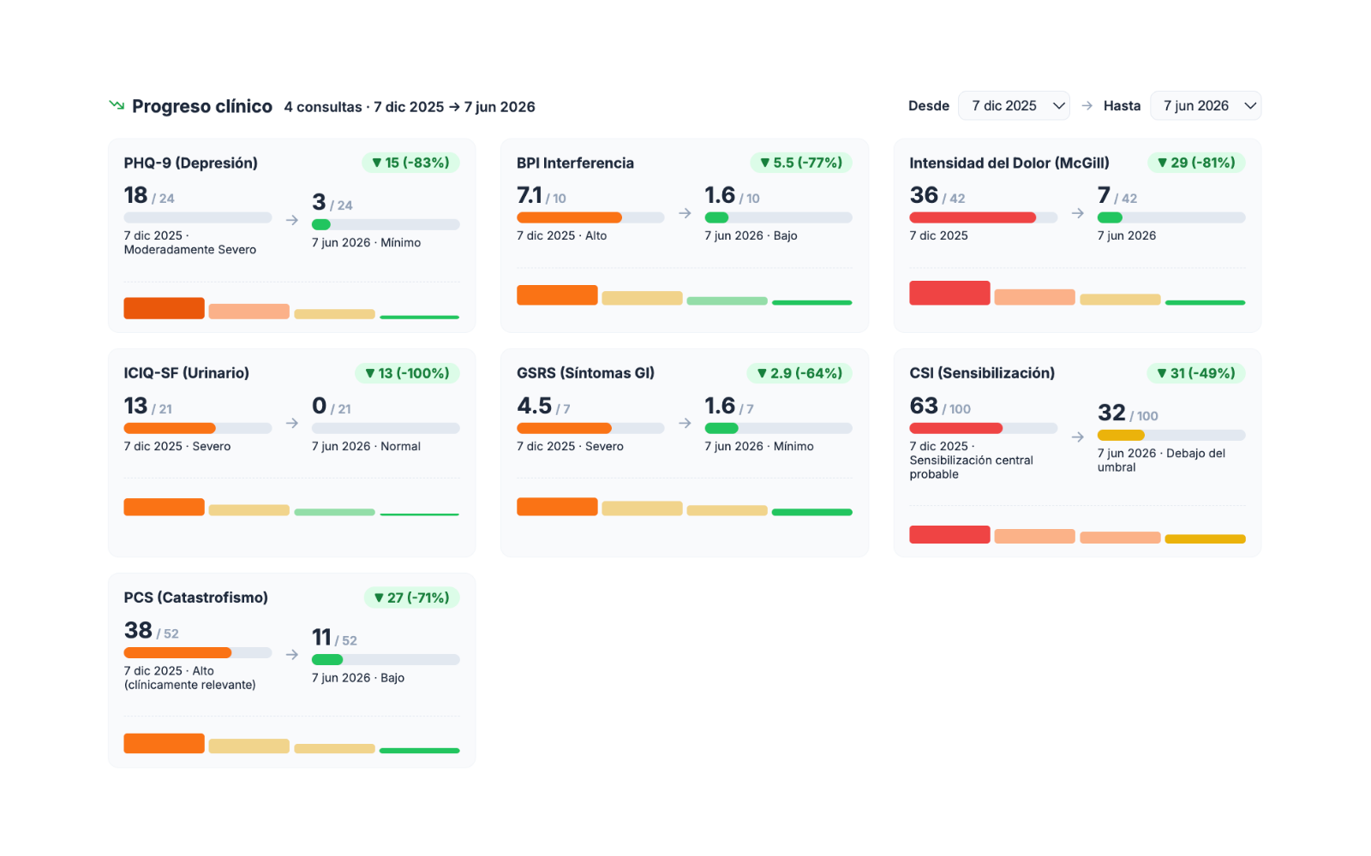
Task: Click the PHQ-9 (Depresión) card title
Action: point(191,163)
